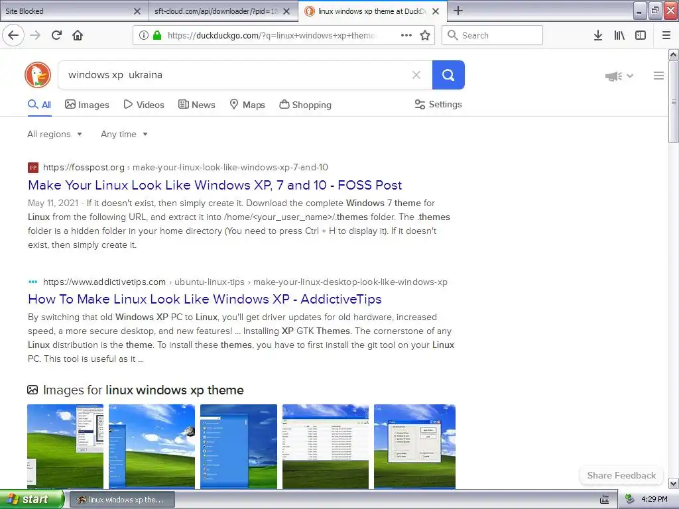679x509 pixels.
Task: Open third thumbnail with blue start menu
Action: (239, 447)
